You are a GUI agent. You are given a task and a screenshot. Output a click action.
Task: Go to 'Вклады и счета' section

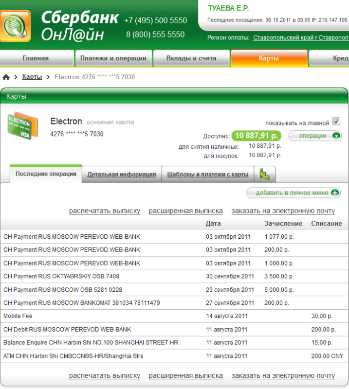click(x=191, y=58)
